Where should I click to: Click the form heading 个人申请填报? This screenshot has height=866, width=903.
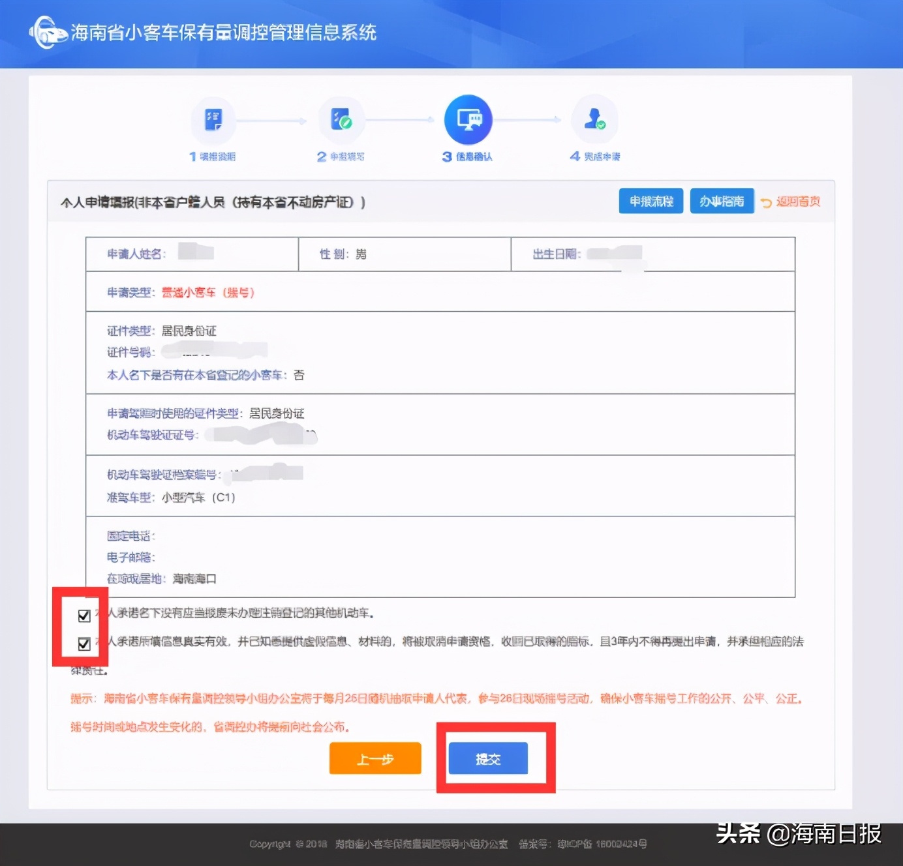point(213,203)
